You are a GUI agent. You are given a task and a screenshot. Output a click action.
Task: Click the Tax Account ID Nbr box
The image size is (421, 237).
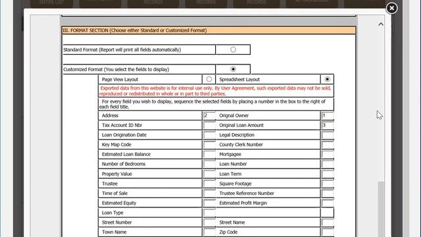click(x=209, y=125)
